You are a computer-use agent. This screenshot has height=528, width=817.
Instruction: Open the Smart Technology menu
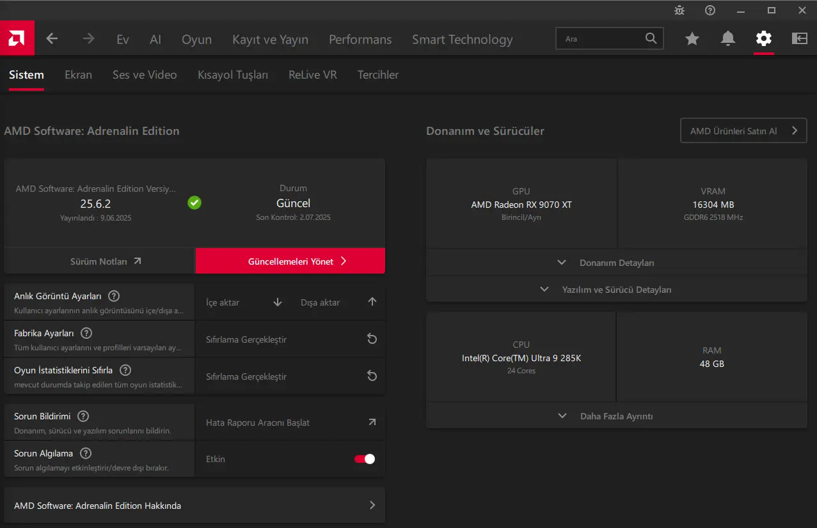[463, 40]
